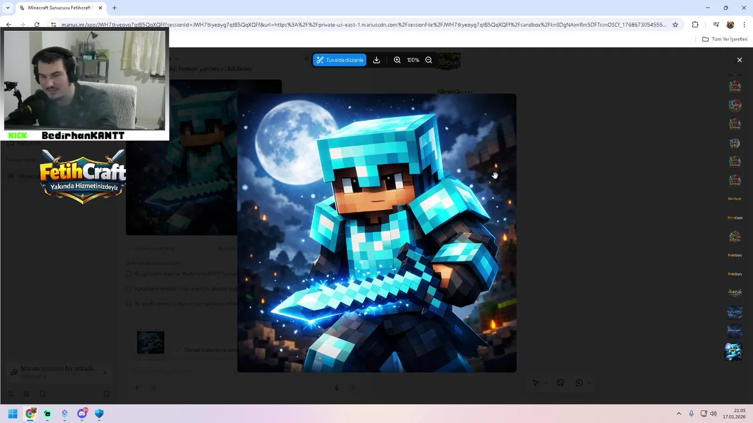Reload the current page

[x=36, y=25]
